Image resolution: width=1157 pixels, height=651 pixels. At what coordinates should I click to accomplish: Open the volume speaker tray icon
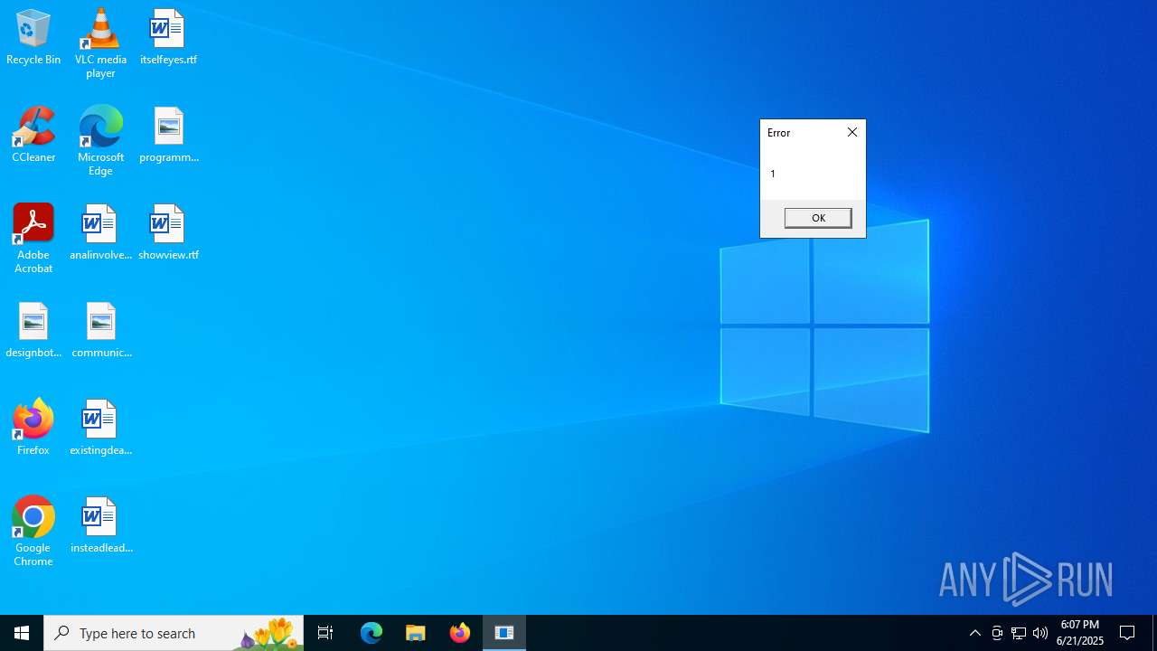1040,633
